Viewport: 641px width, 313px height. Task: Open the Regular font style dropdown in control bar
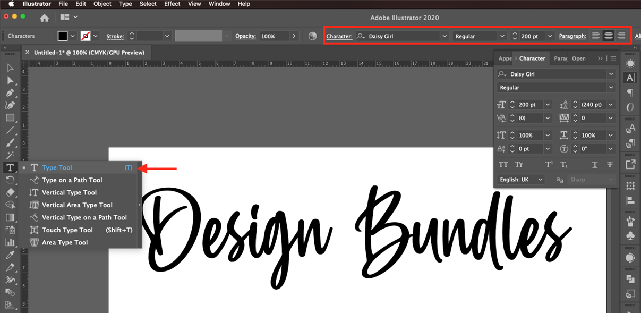point(502,36)
